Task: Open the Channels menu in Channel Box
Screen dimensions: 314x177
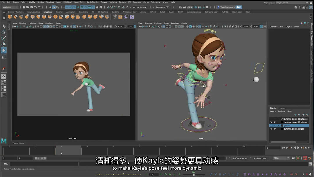Action: point(273,27)
